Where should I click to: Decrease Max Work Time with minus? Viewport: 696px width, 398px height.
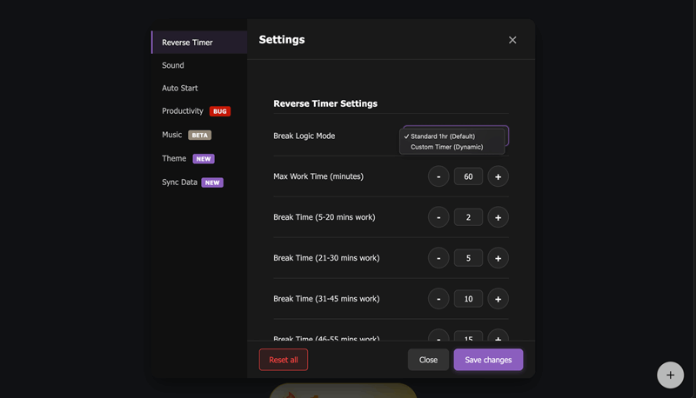coord(438,176)
